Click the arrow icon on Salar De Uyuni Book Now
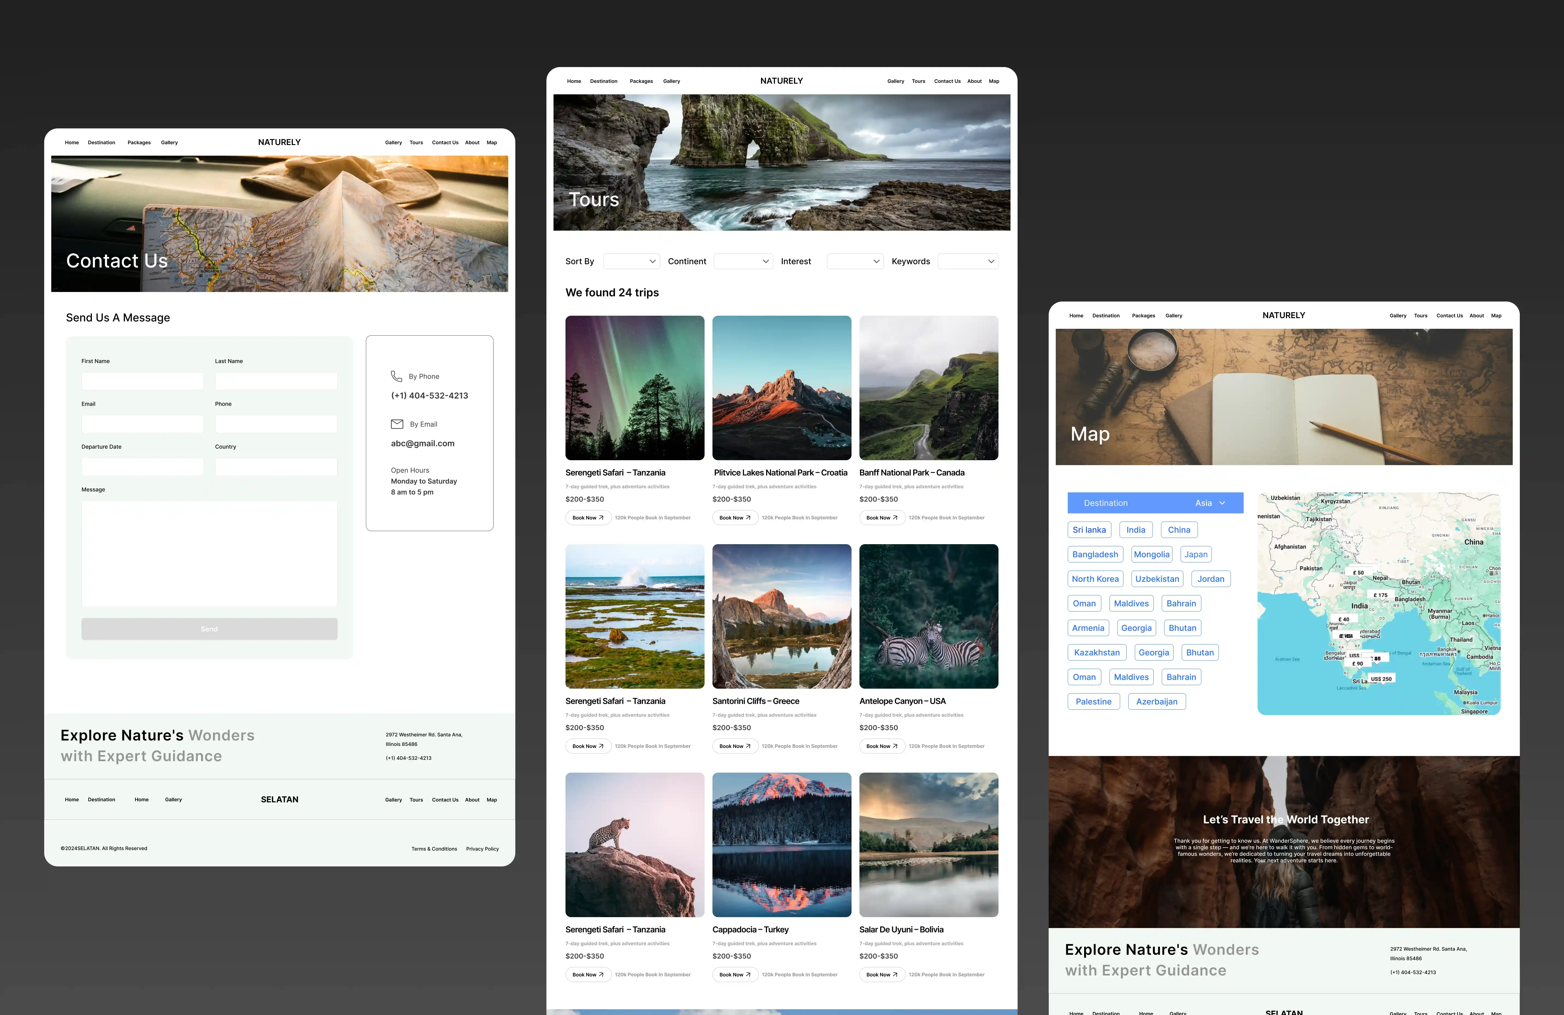 (x=895, y=975)
